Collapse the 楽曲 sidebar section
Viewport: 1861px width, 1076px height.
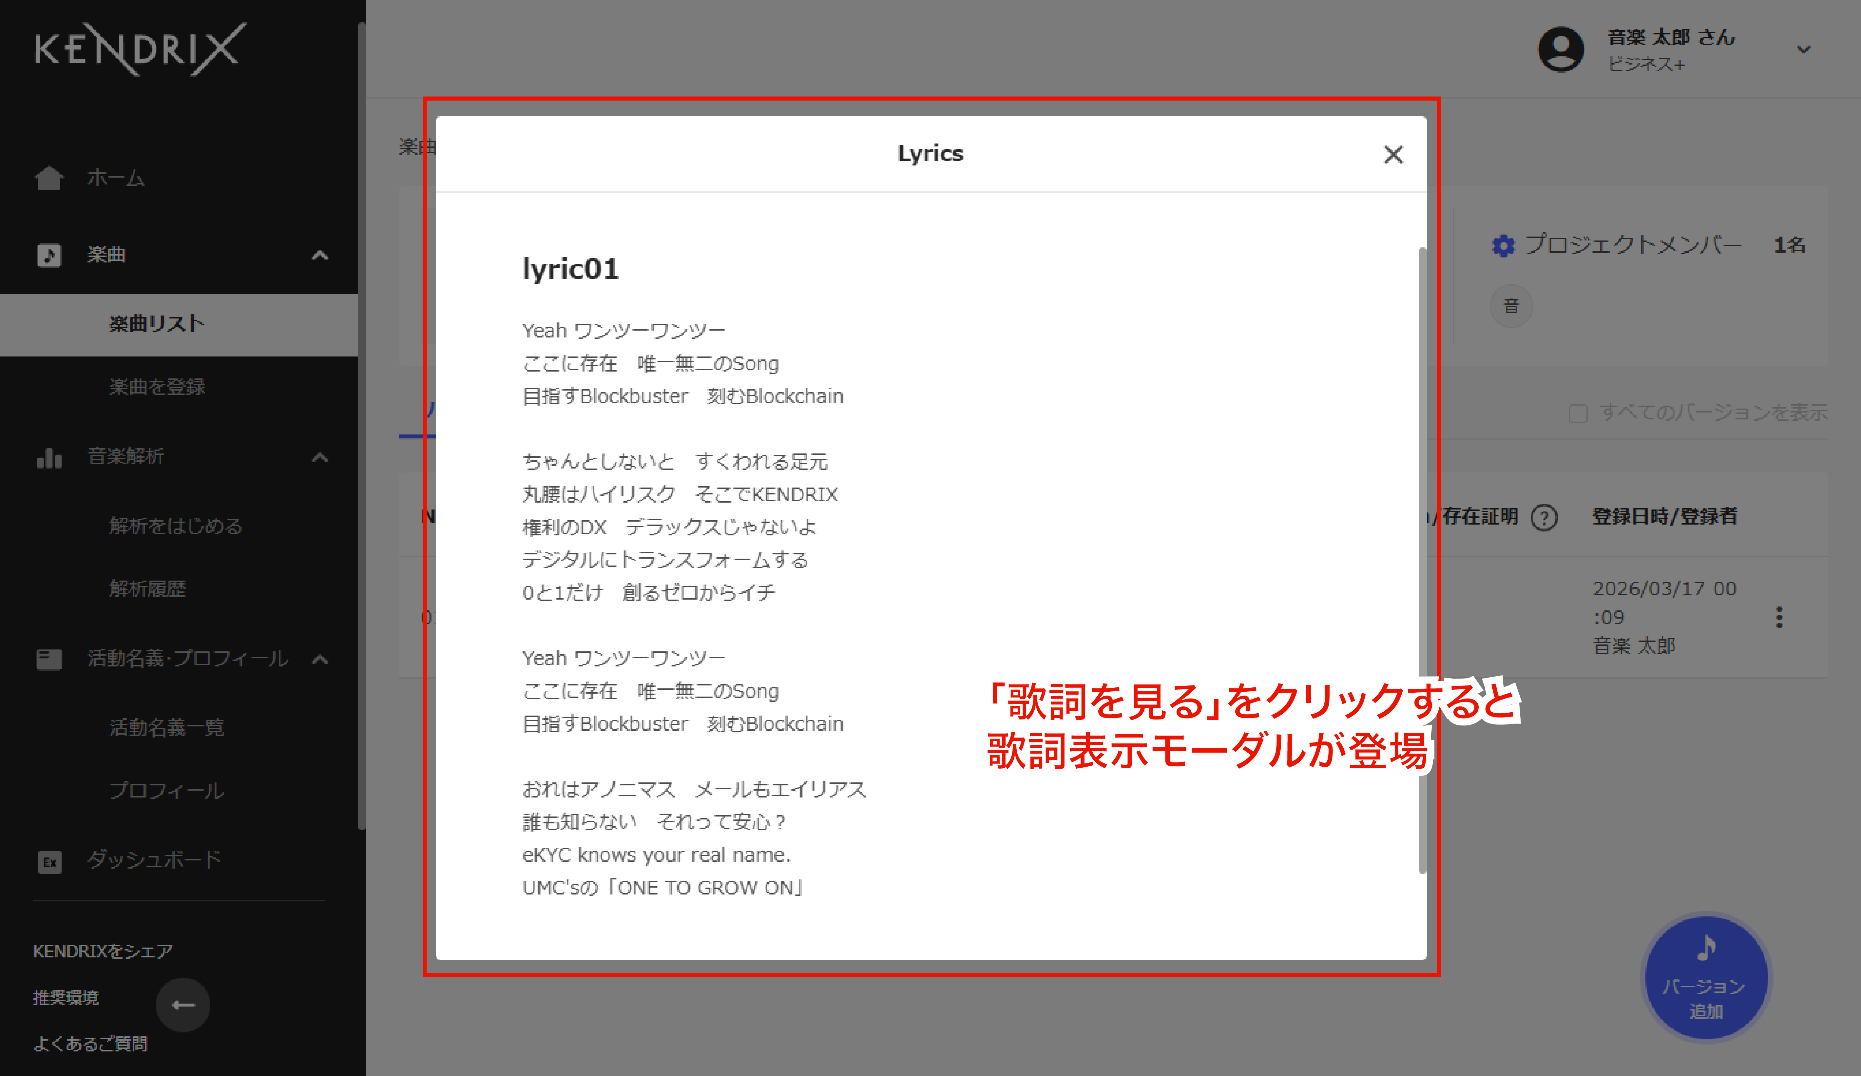tap(320, 256)
